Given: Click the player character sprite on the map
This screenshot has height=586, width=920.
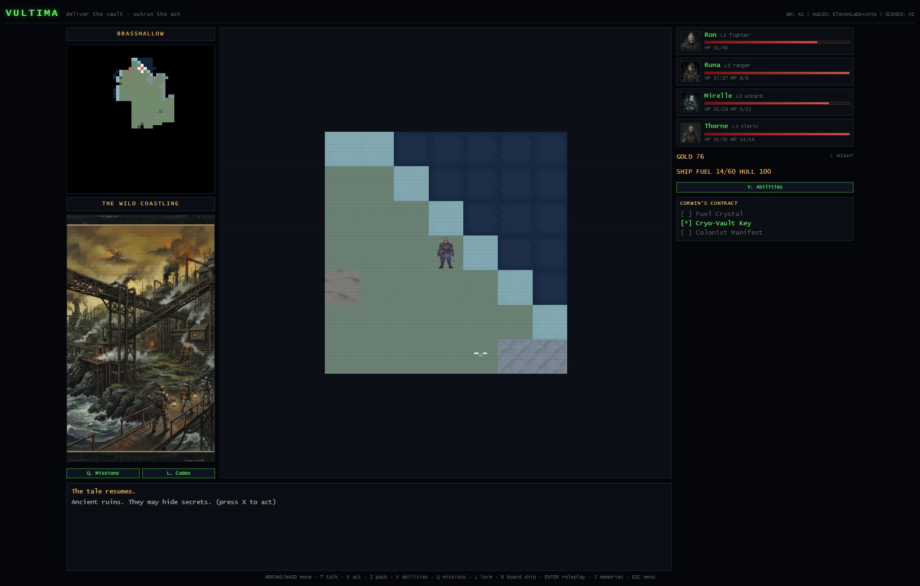Looking at the screenshot, I should click(446, 253).
